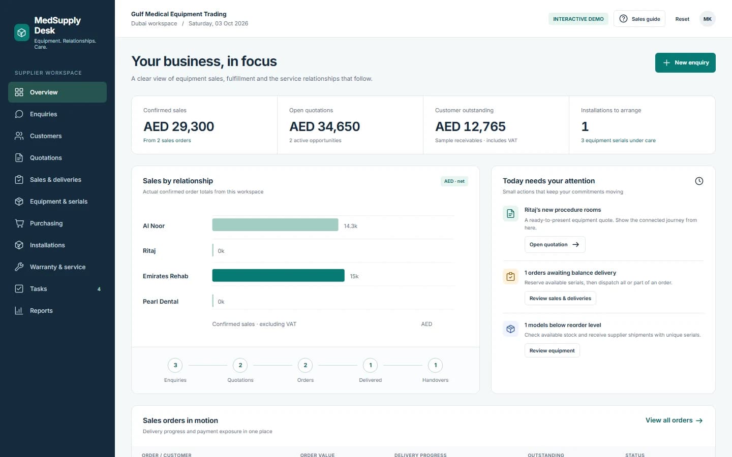Click the Open quotations AED 34,650 card
The width and height of the screenshot is (732, 457).
[x=350, y=125]
